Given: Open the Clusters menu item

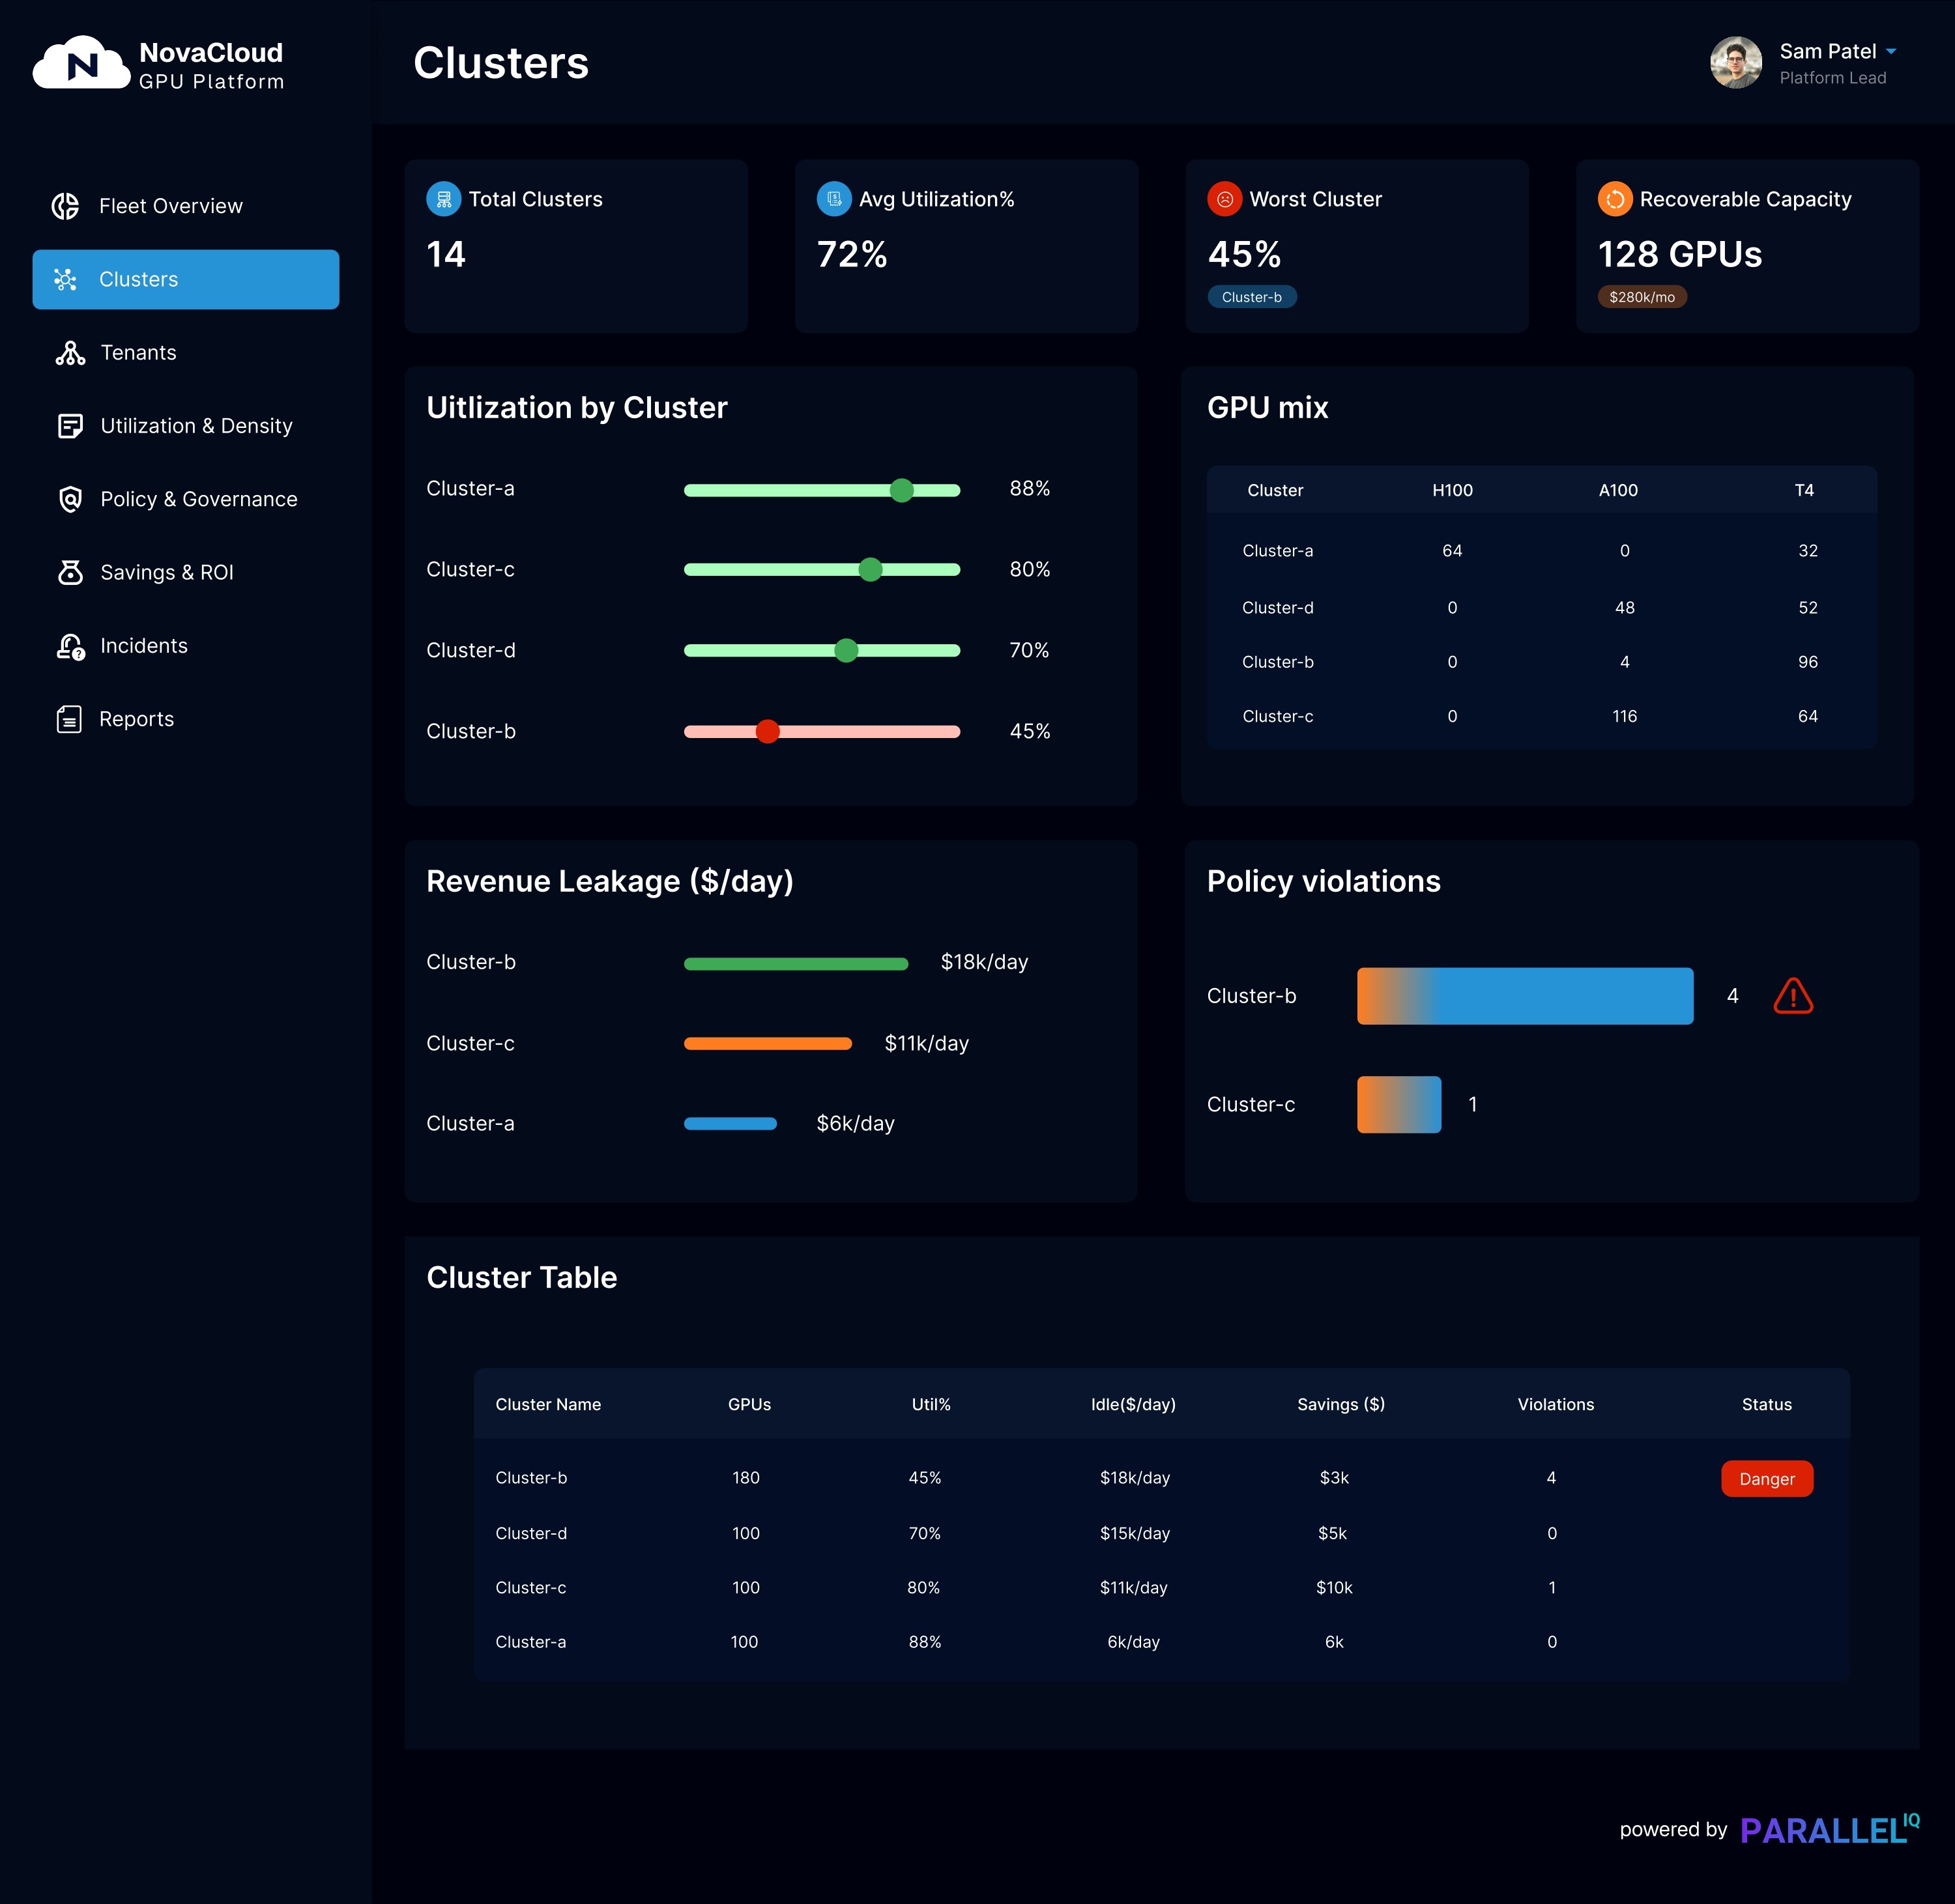Looking at the screenshot, I should 185,279.
